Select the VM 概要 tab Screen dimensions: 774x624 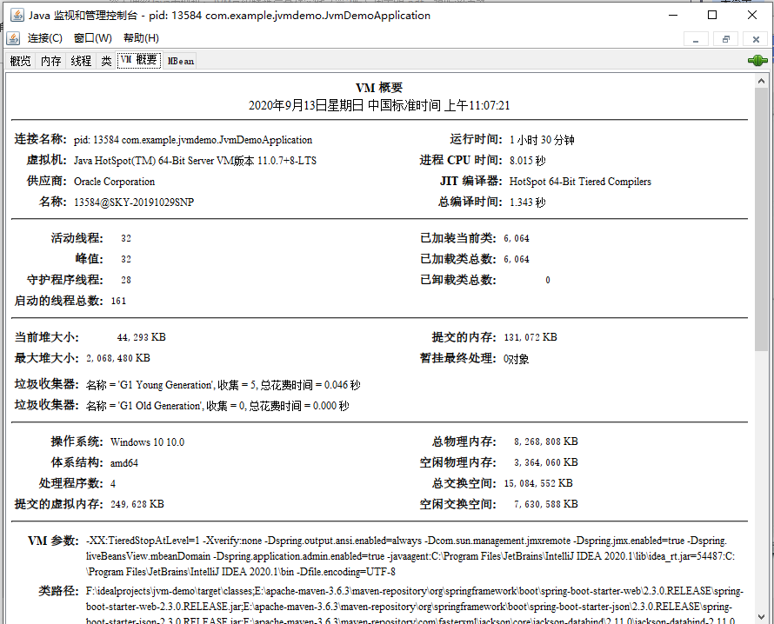point(138,60)
